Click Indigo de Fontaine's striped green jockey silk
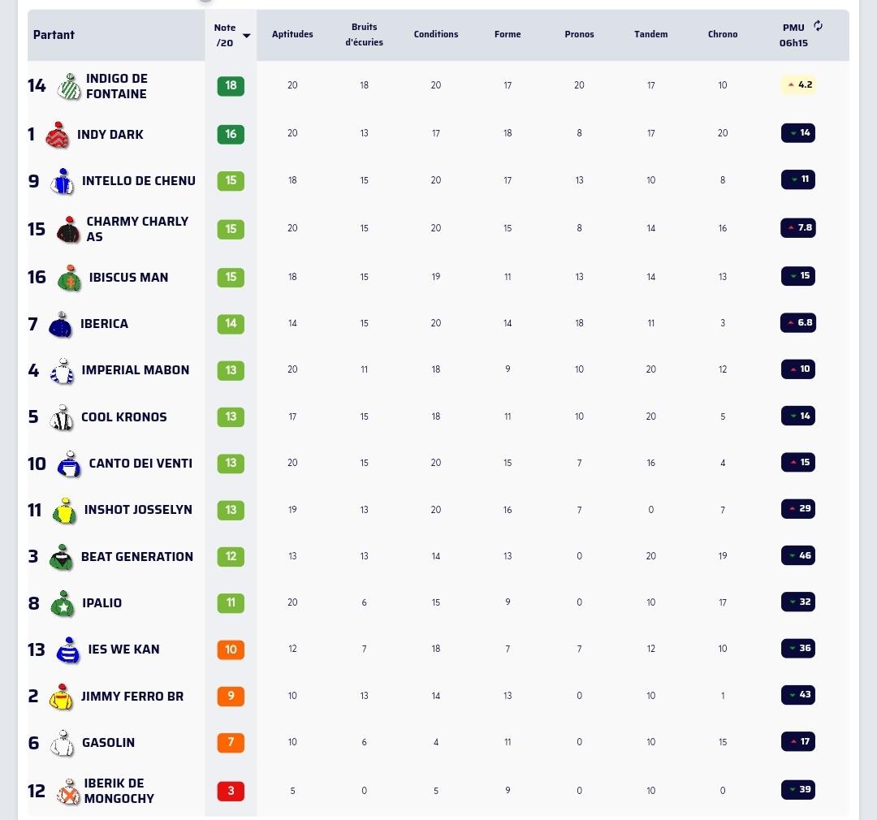This screenshot has height=820, width=877. pos(69,86)
